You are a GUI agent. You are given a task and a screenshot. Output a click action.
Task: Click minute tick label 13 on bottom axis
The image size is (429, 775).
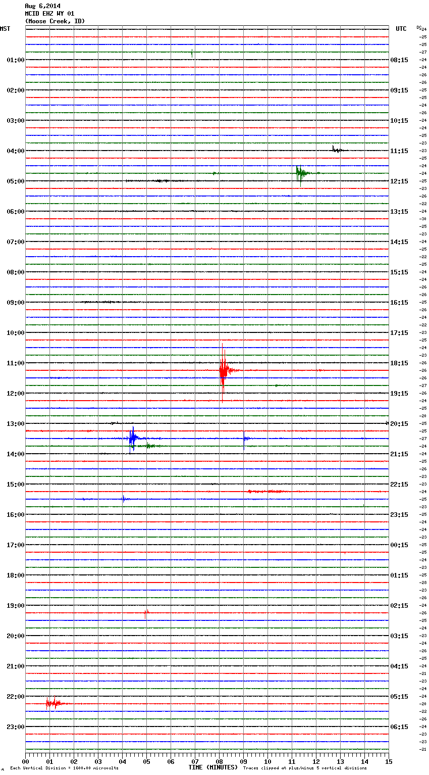(x=340, y=761)
